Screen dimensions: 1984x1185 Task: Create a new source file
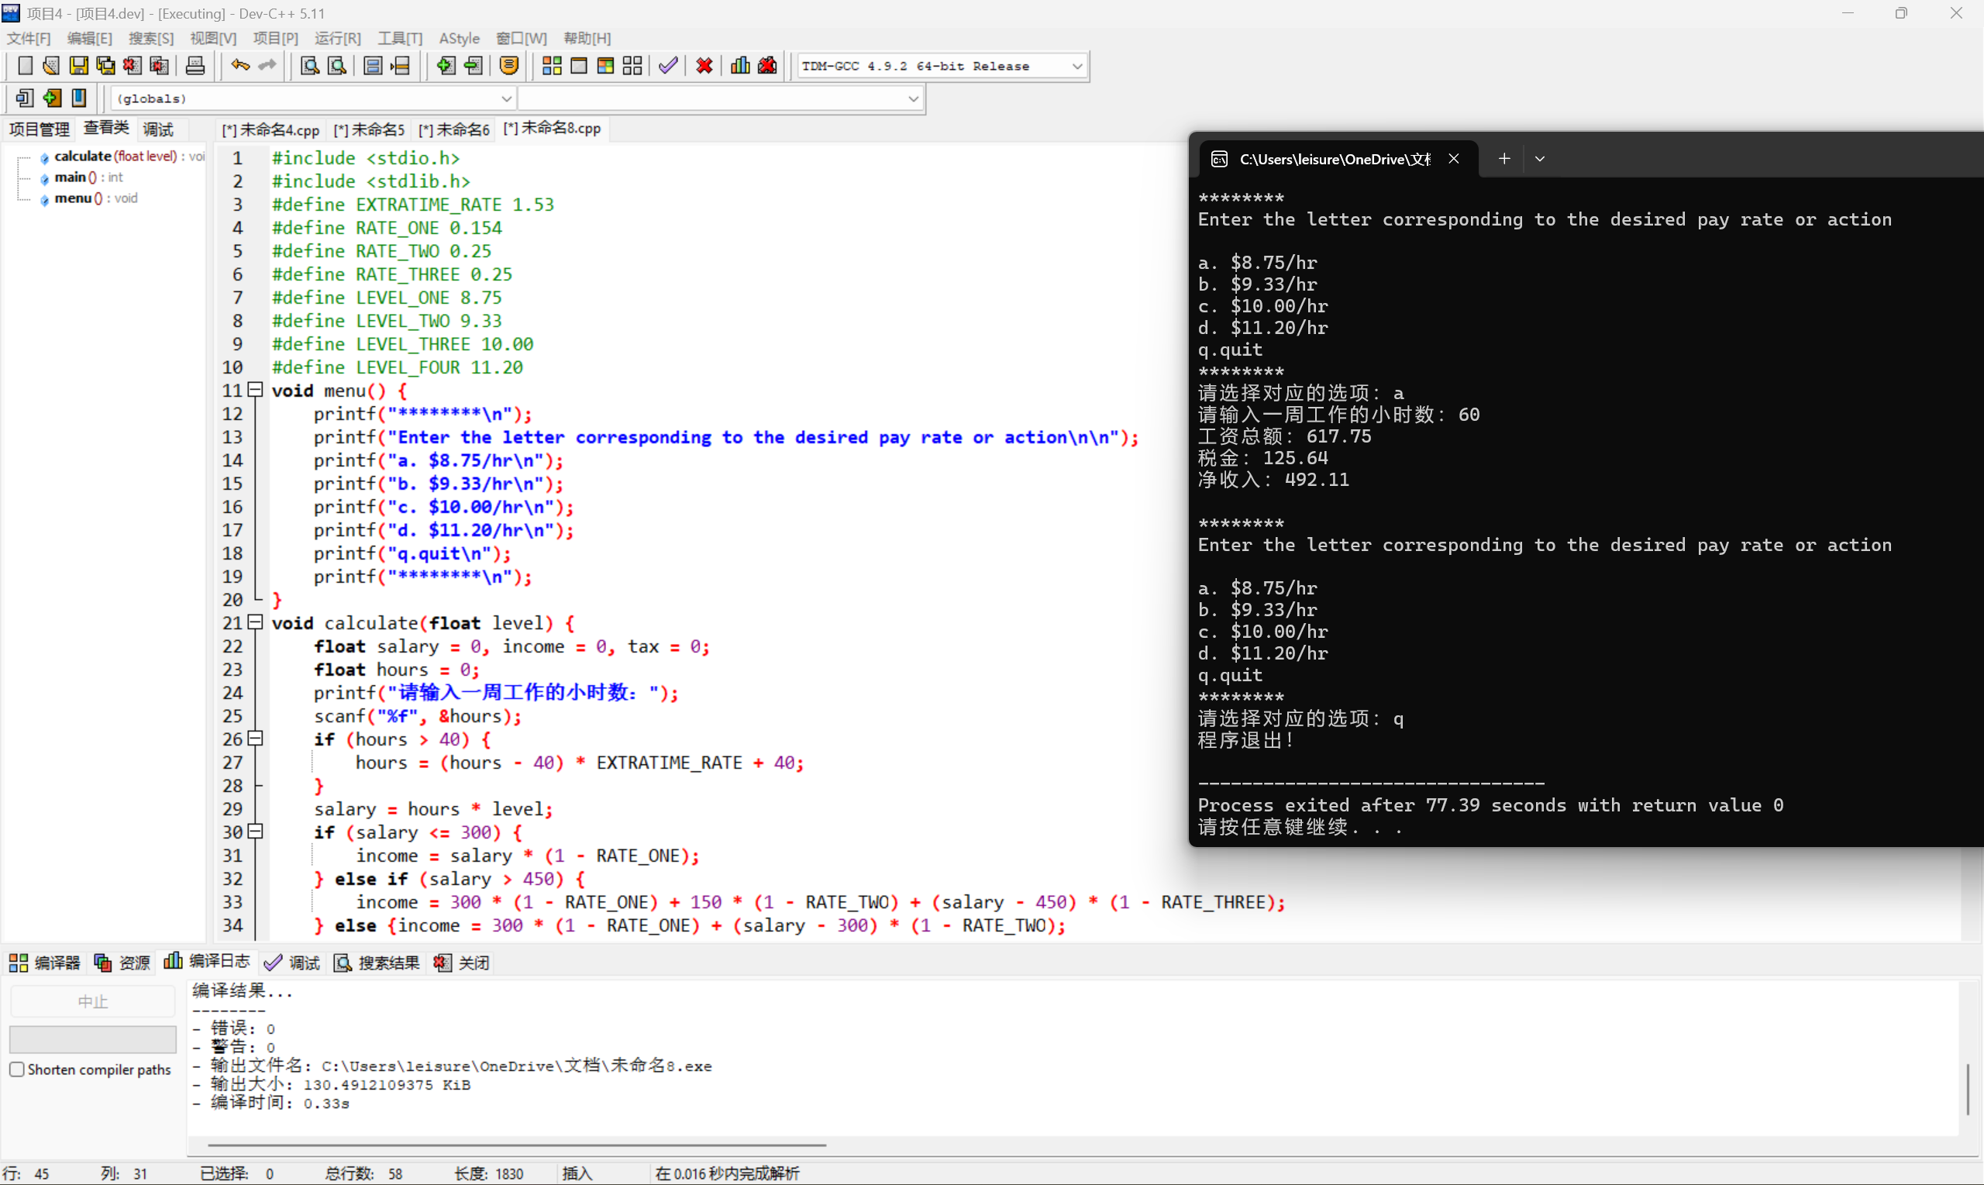[25, 65]
